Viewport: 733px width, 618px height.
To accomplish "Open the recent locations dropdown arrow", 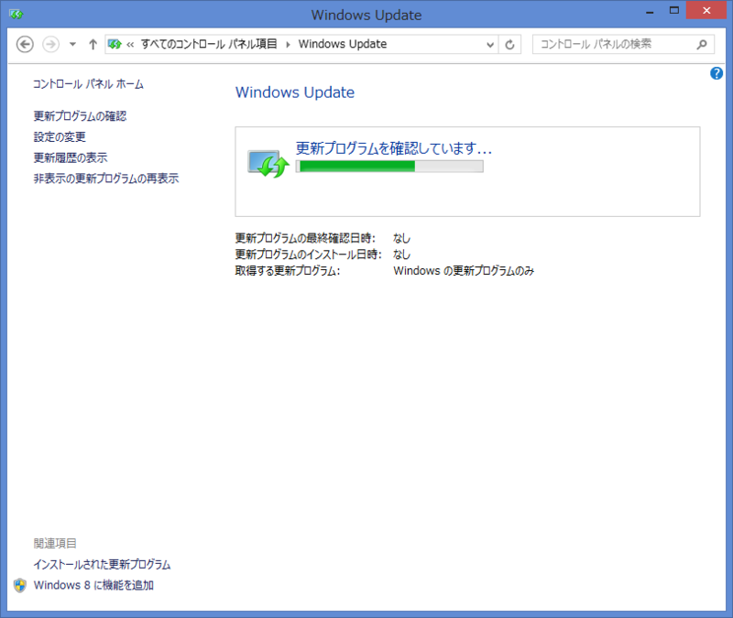I will [x=72, y=44].
